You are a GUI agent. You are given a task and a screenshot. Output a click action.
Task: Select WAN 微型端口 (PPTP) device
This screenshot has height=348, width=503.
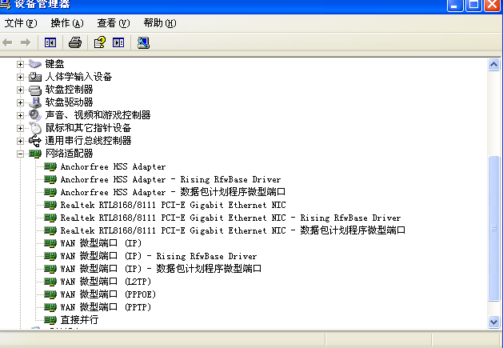[106, 307]
